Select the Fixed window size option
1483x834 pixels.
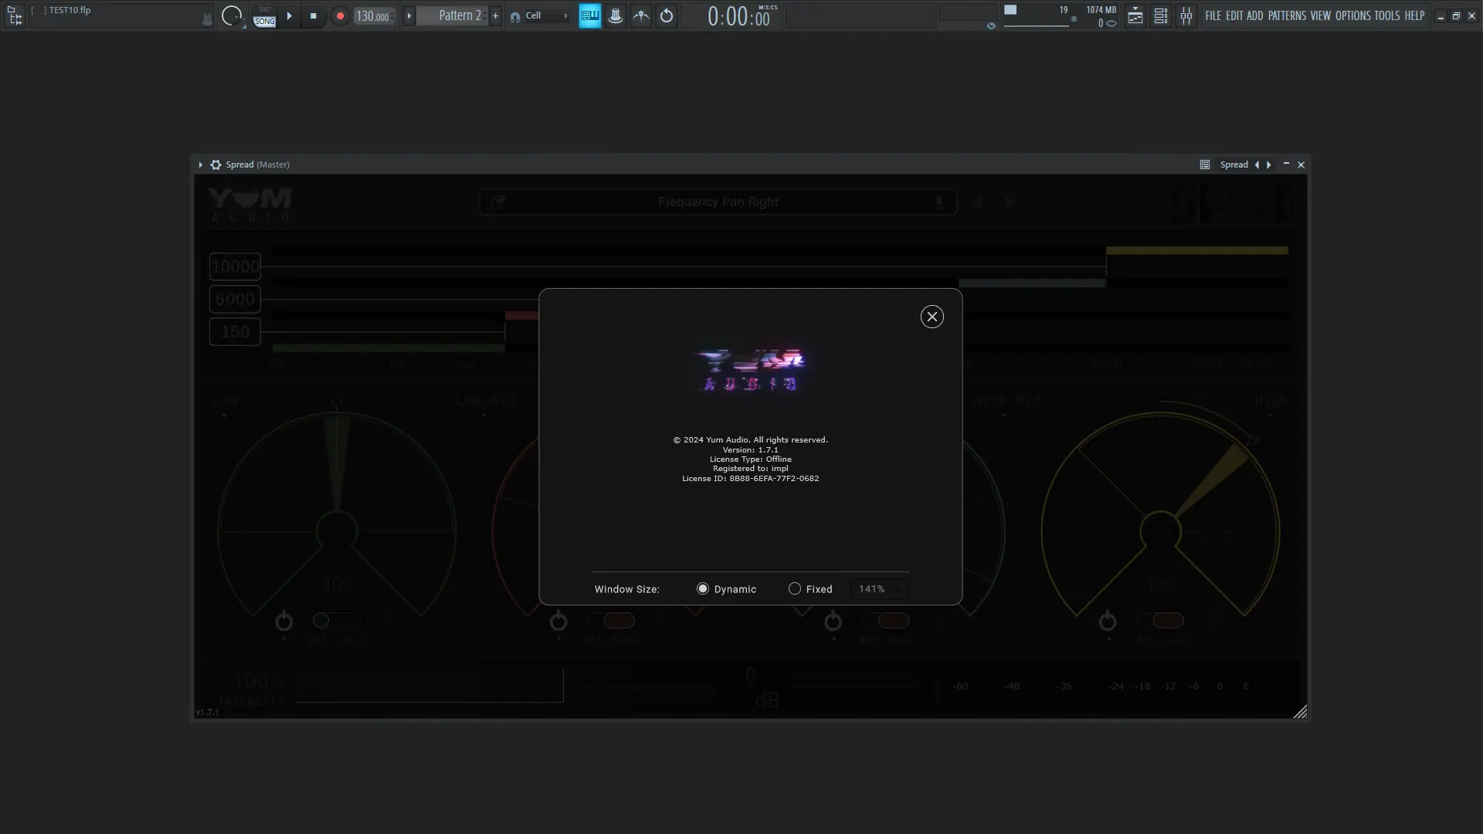point(794,588)
